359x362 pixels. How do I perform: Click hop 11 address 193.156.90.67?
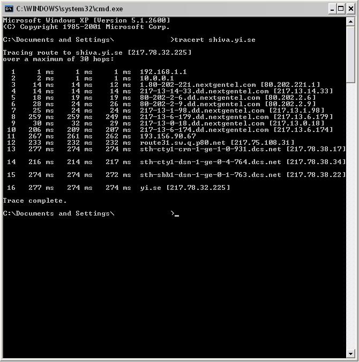tap(168, 136)
